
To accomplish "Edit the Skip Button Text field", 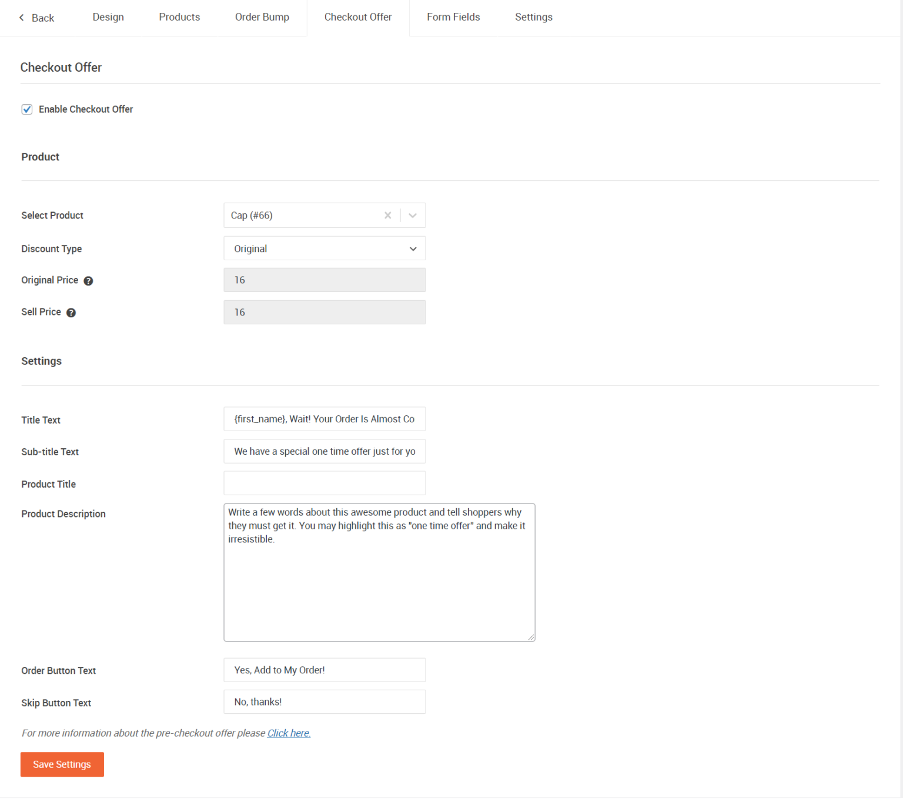I will [x=324, y=701].
